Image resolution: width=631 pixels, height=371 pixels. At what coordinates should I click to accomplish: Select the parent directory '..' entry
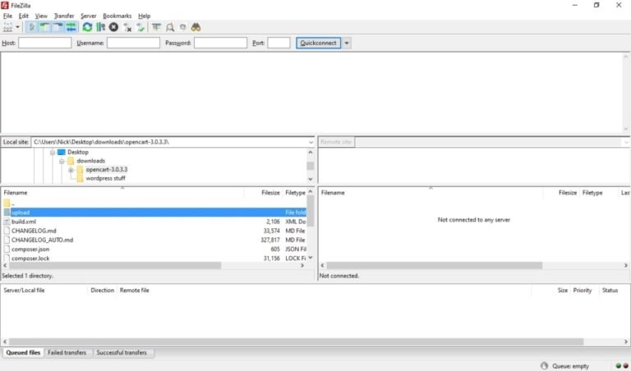point(154,204)
